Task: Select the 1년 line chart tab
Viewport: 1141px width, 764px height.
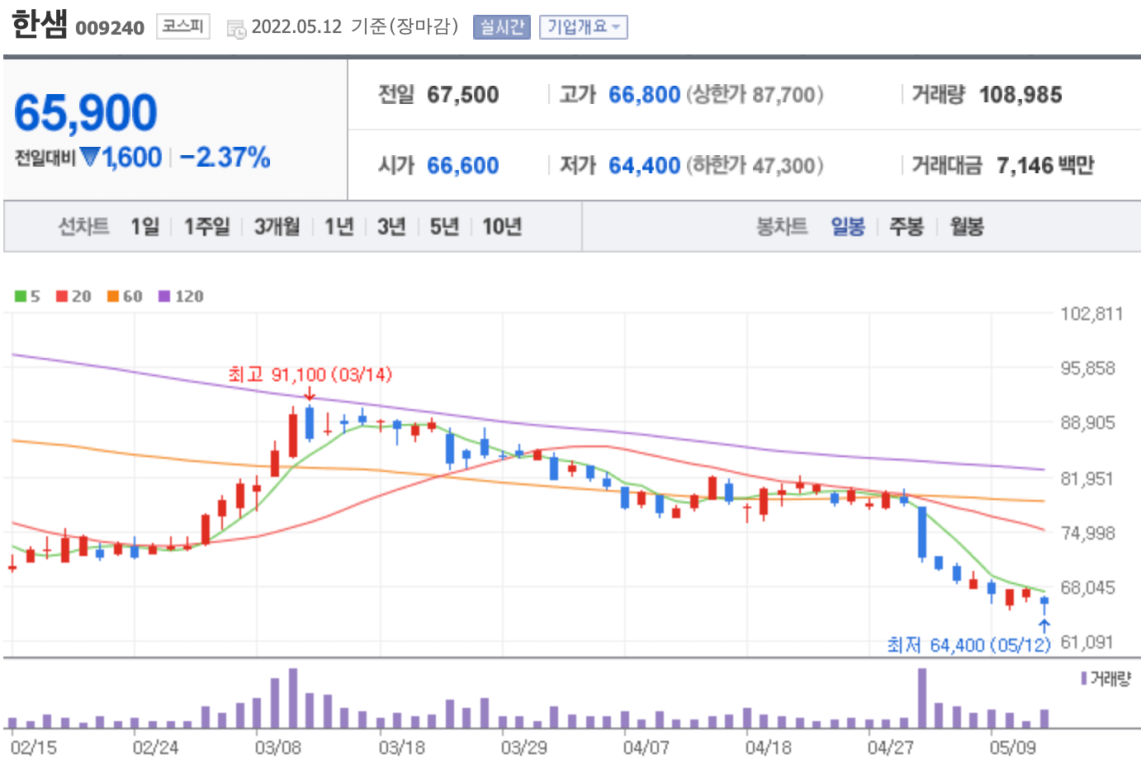Action: pyautogui.click(x=339, y=226)
